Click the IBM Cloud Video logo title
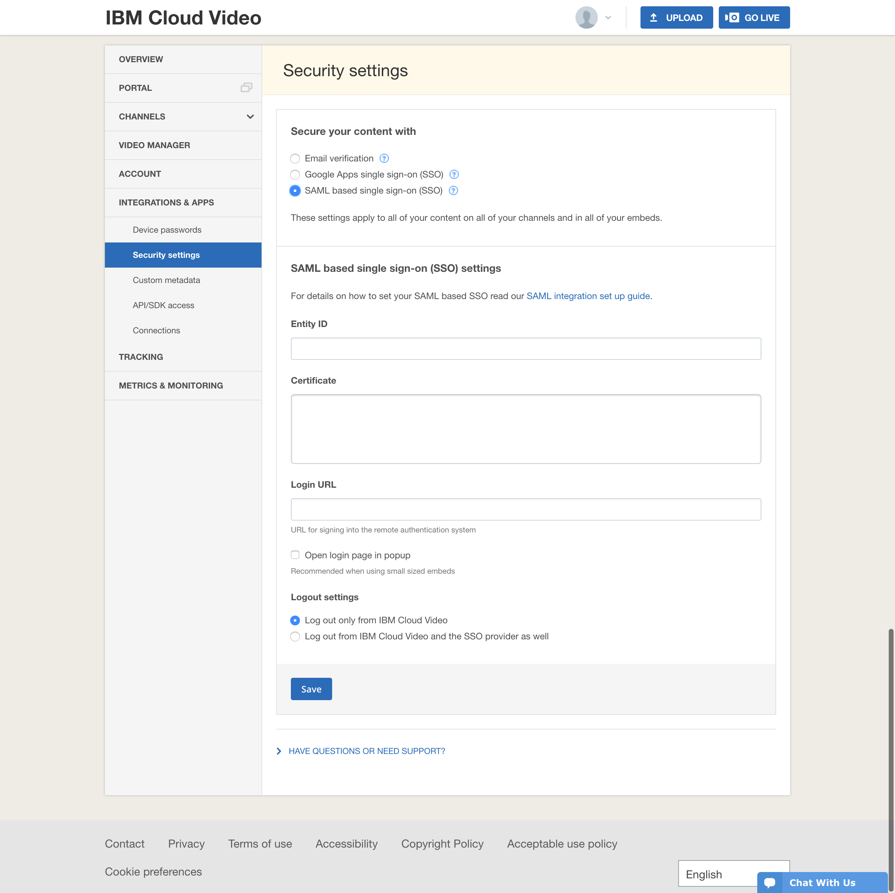Image resolution: width=895 pixels, height=893 pixels. [184, 17]
